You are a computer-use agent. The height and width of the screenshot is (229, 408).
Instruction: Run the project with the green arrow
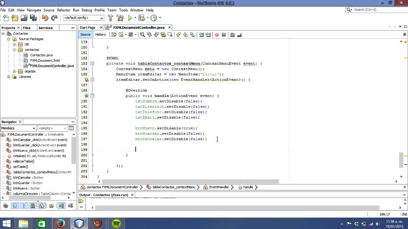(130, 18)
